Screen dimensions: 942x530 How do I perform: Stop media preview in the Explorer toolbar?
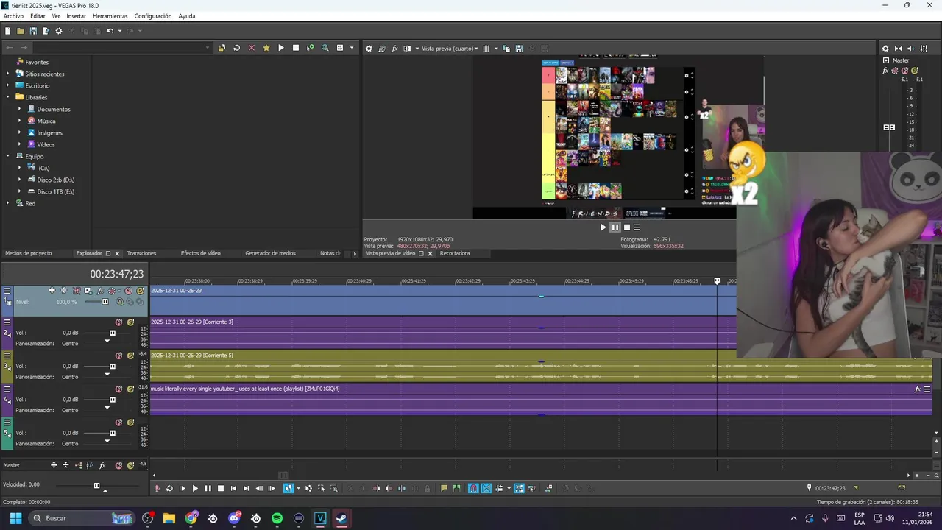[x=296, y=48]
